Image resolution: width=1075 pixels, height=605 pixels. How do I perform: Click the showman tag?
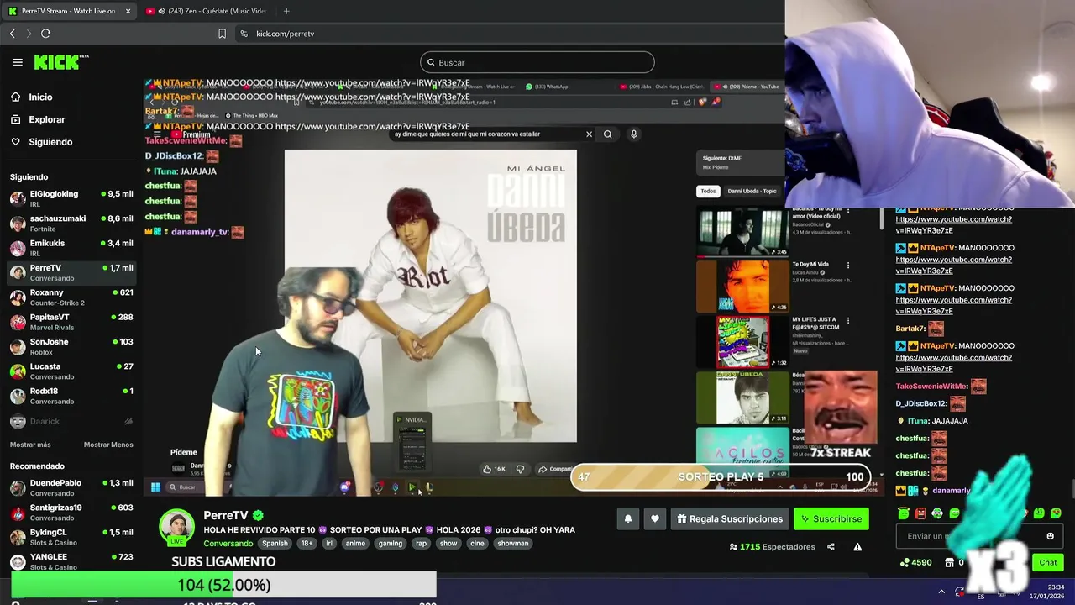point(513,544)
